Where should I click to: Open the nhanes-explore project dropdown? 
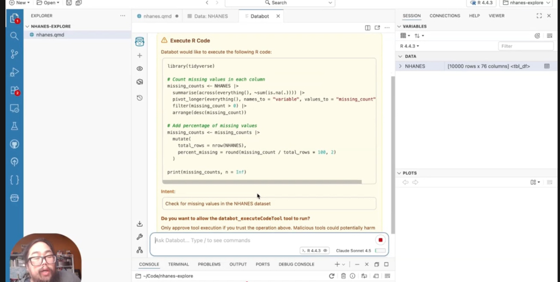point(527,3)
